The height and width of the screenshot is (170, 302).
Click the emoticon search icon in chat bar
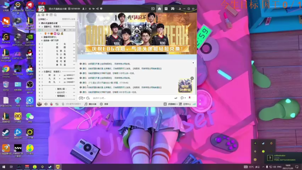pyautogui.click(x=88, y=98)
